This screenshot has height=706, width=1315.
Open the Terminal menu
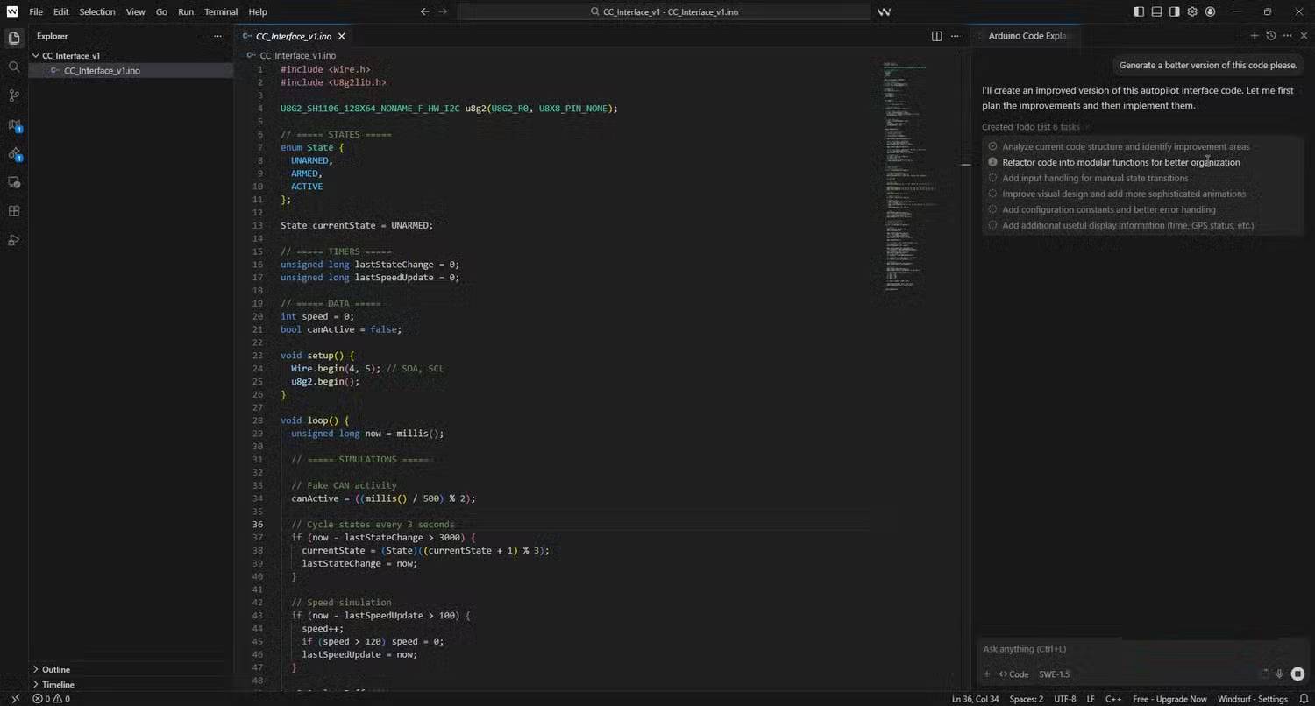pyautogui.click(x=221, y=11)
